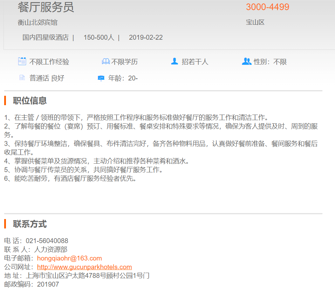
Task: Open the www.gucunparkhotels.com website link
Action: point(84,267)
